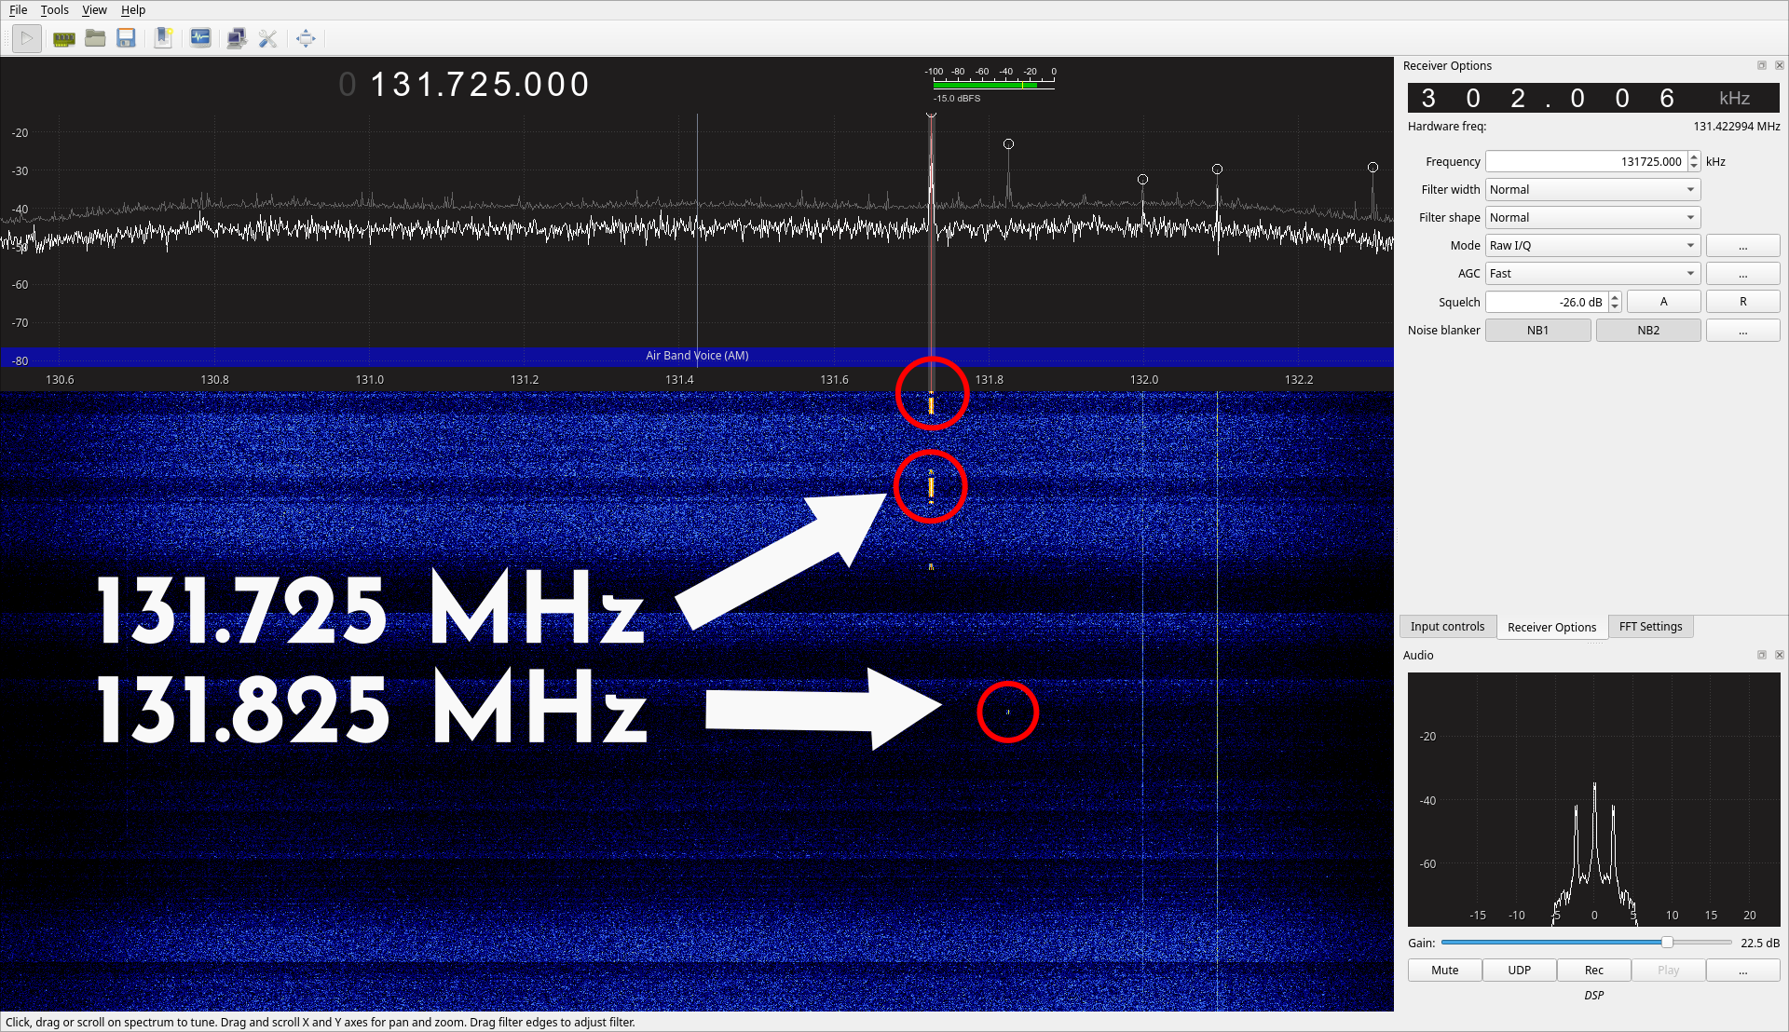This screenshot has height=1032, width=1789.
Task: Open the AGC dropdown set to Fast
Action: [x=1592, y=273]
